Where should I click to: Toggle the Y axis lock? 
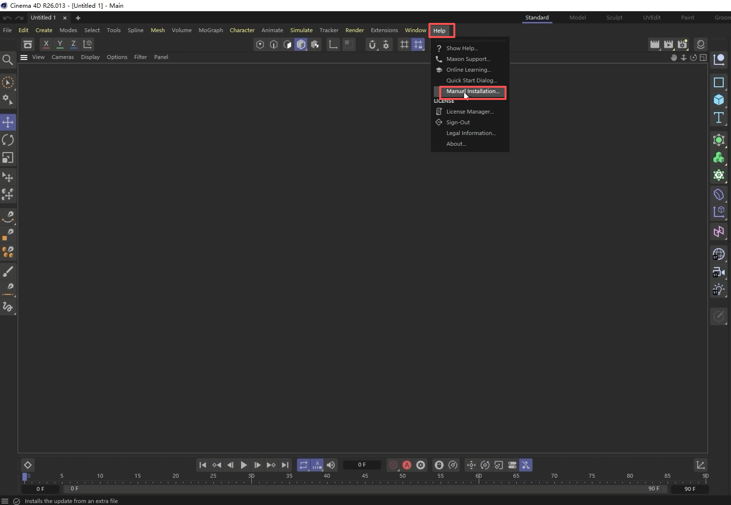(60, 44)
